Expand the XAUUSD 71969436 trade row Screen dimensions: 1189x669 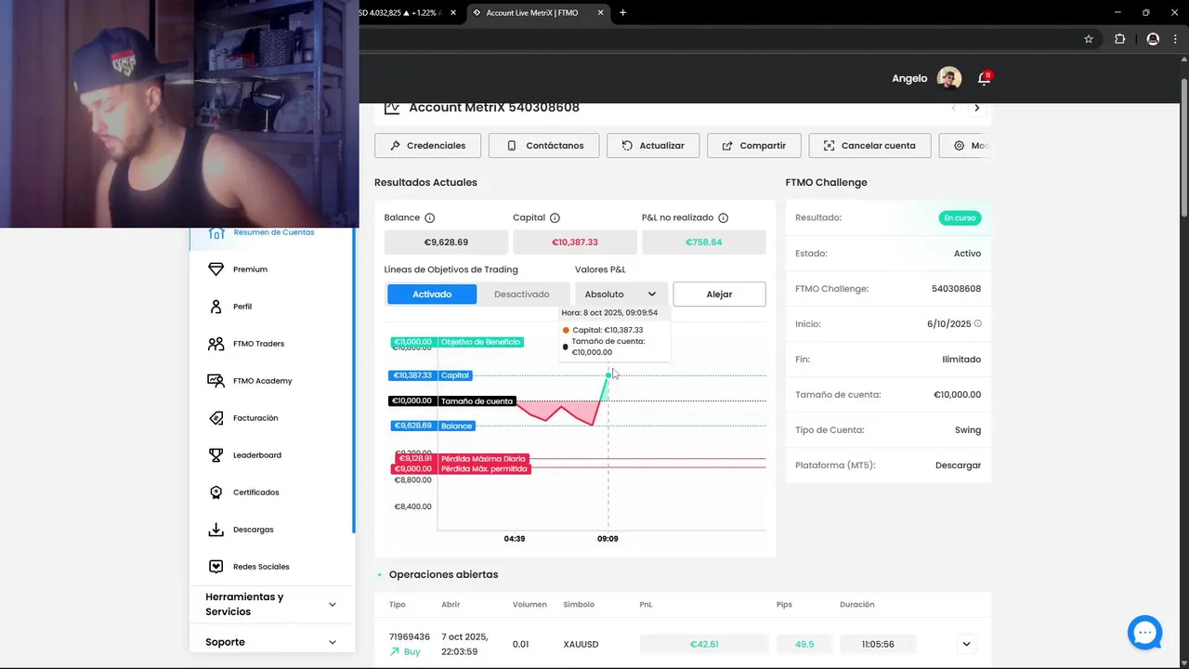coord(966,644)
